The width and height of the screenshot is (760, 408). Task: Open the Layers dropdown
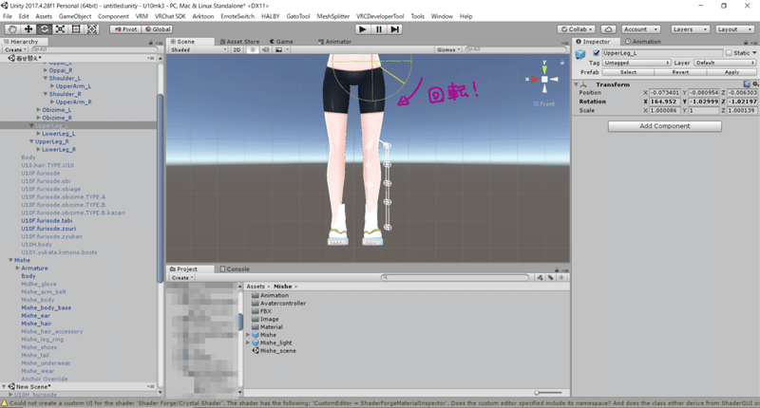click(691, 29)
